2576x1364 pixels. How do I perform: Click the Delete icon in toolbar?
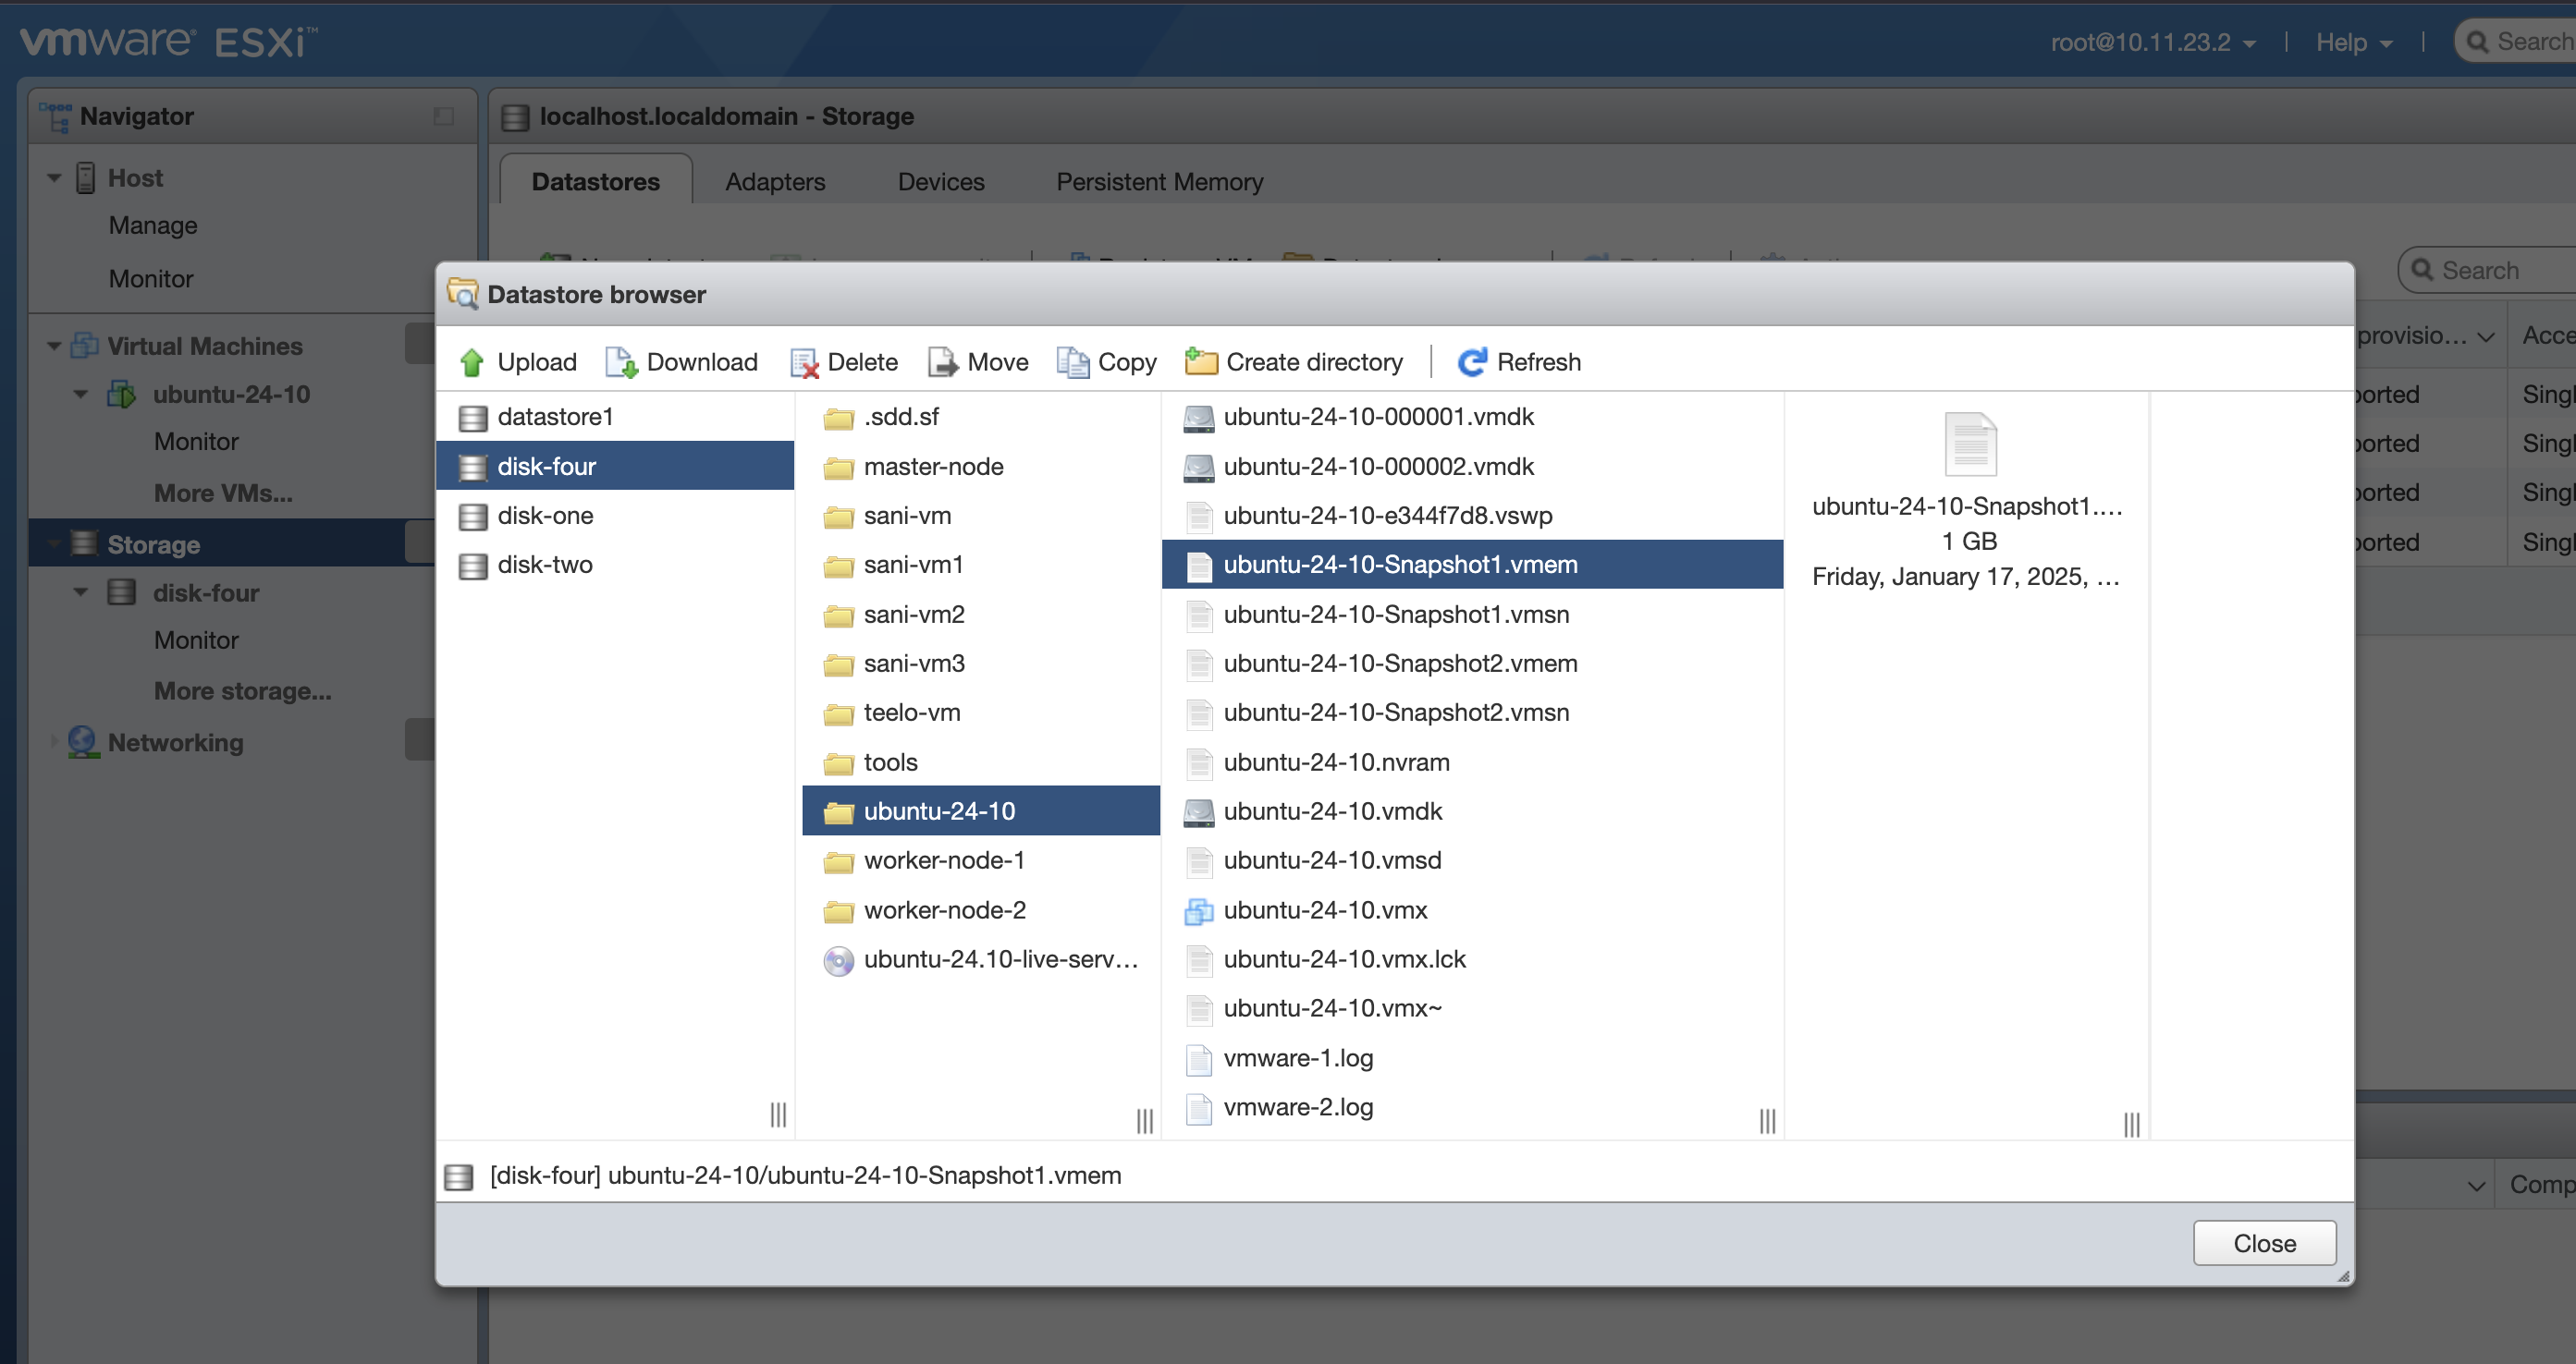[804, 363]
